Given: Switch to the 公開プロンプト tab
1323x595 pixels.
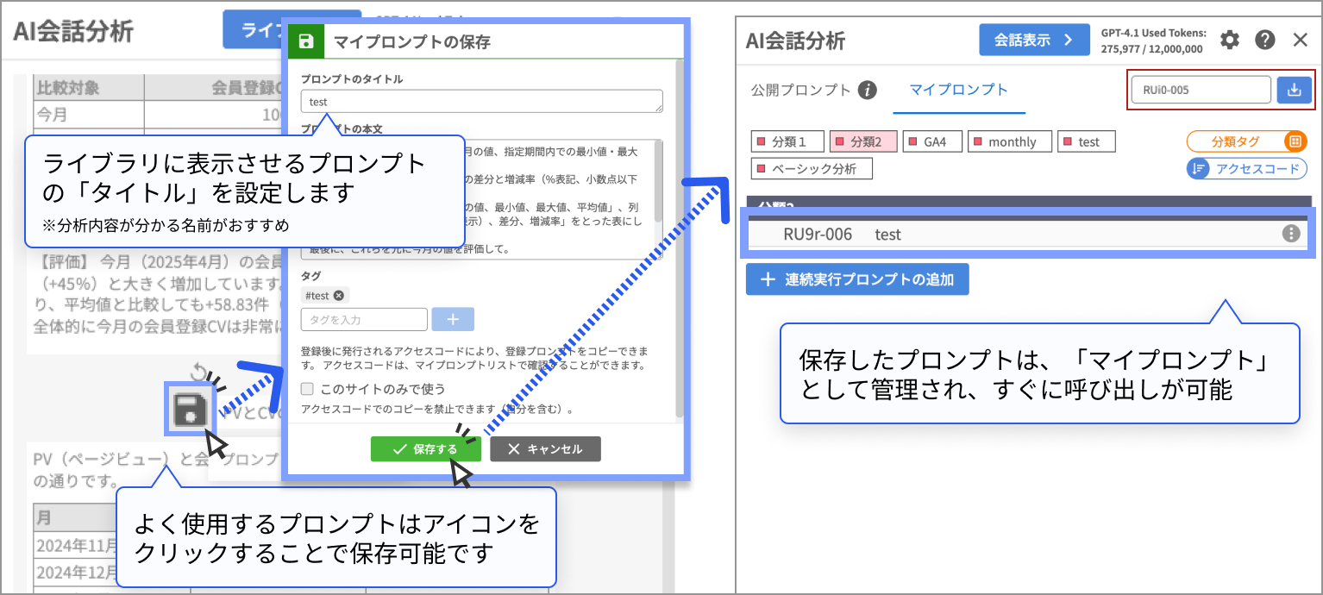Looking at the screenshot, I should point(800,90).
